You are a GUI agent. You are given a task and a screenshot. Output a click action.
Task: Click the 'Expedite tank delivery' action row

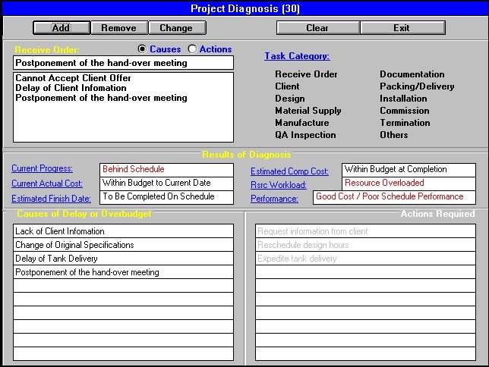click(364, 259)
